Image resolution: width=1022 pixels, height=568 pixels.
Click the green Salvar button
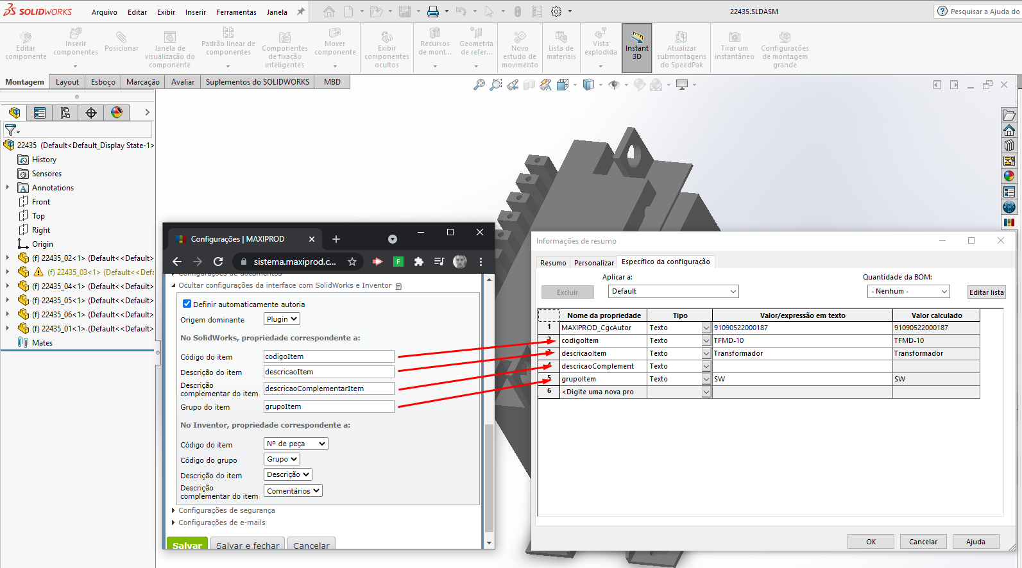pos(187,544)
